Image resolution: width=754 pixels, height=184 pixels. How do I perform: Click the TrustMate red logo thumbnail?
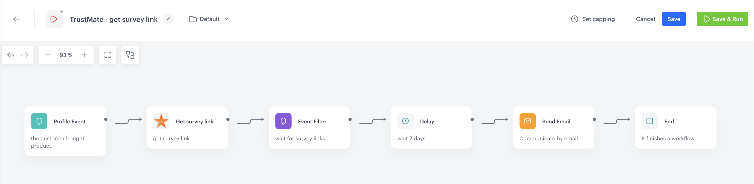coord(54,19)
